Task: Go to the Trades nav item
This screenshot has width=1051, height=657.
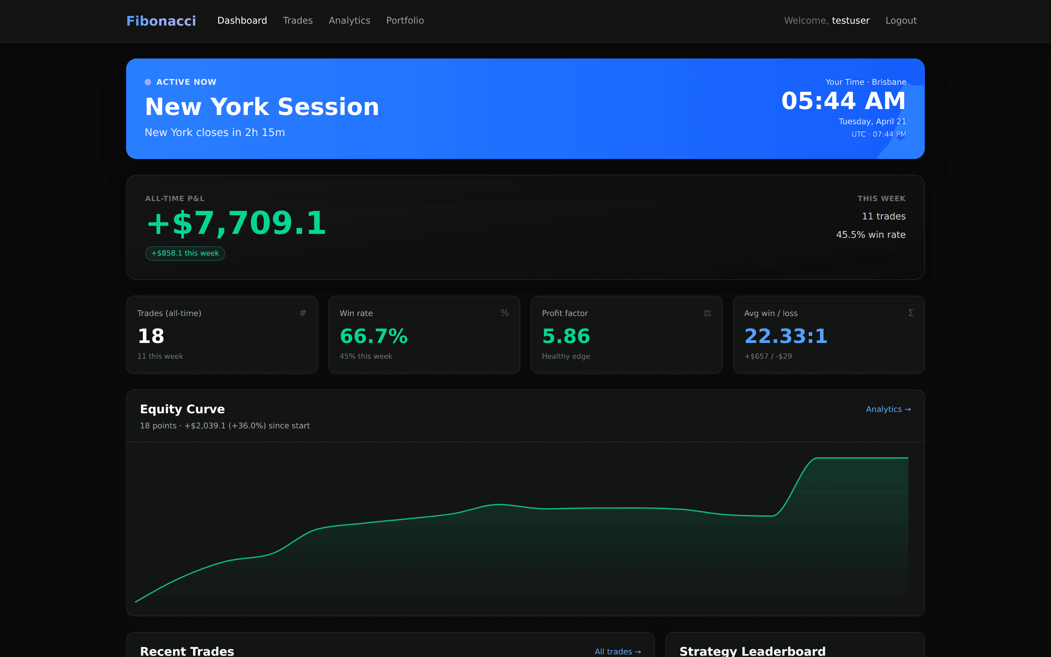Action: point(298,20)
